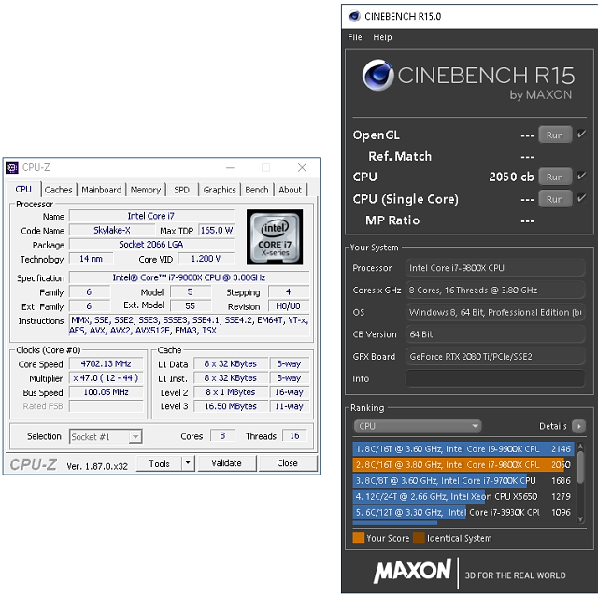Click the Processor field in Your System
The width and height of the screenshot is (598, 596).
point(495,268)
